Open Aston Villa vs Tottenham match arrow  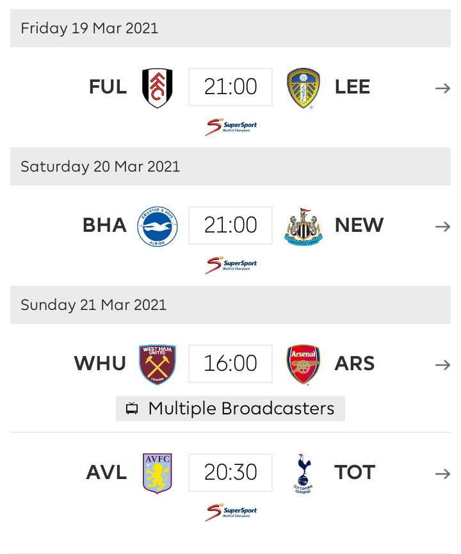pyautogui.click(x=442, y=474)
